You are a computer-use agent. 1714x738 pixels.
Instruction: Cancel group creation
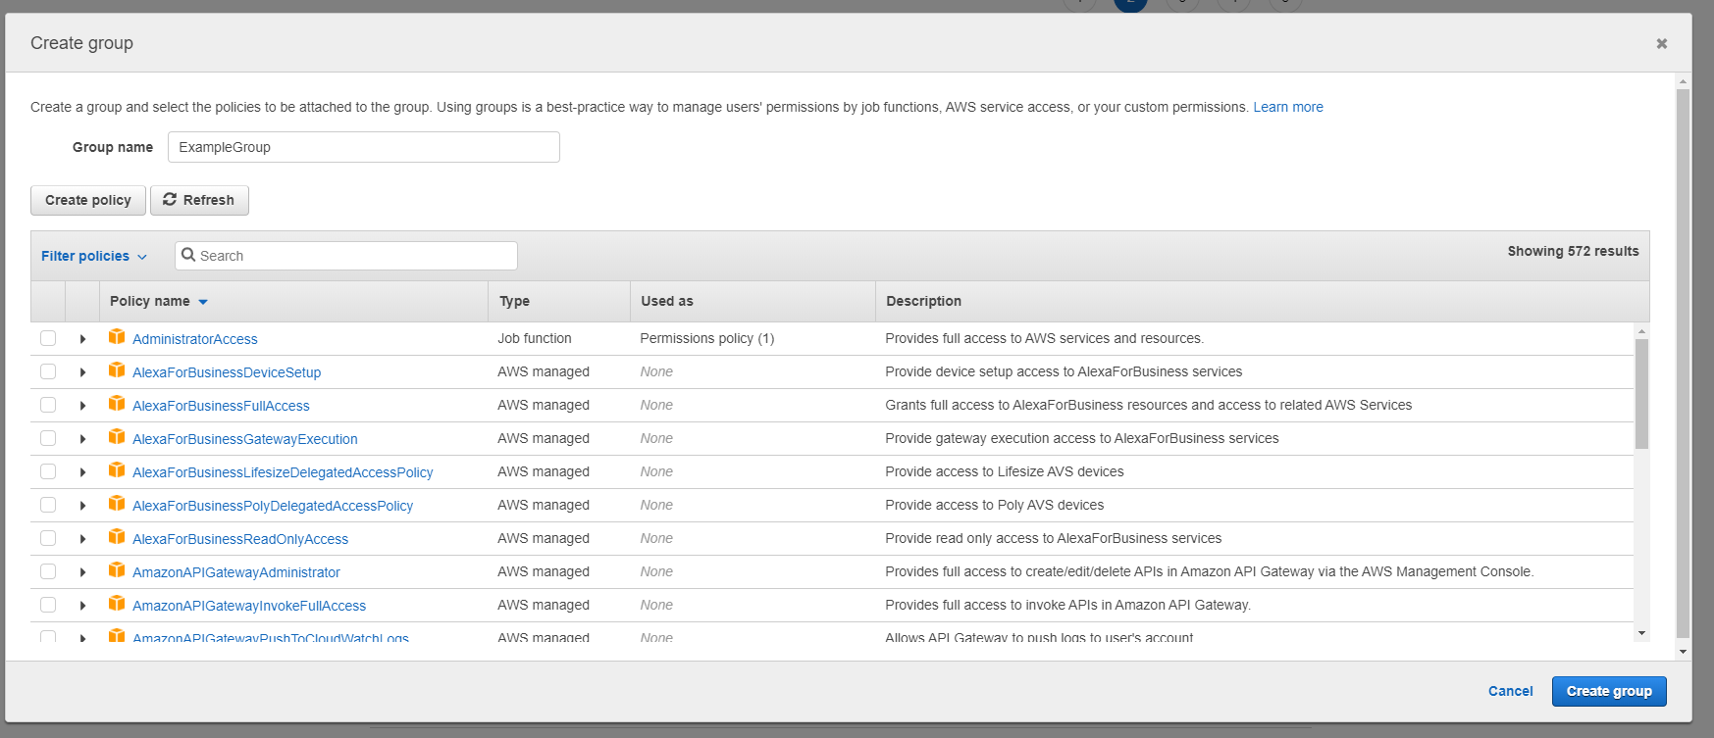[1510, 691]
